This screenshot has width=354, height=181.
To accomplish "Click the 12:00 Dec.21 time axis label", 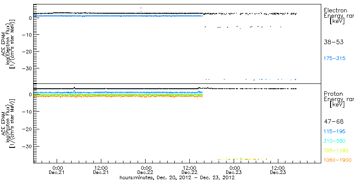I will point(101,170).
